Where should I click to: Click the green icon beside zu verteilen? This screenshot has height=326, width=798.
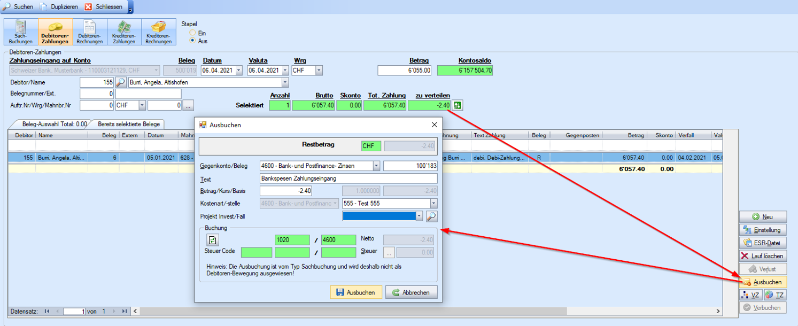coord(458,105)
